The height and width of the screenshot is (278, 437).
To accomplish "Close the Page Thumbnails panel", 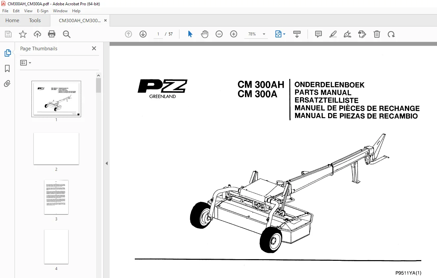I will (x=94, y=48).
